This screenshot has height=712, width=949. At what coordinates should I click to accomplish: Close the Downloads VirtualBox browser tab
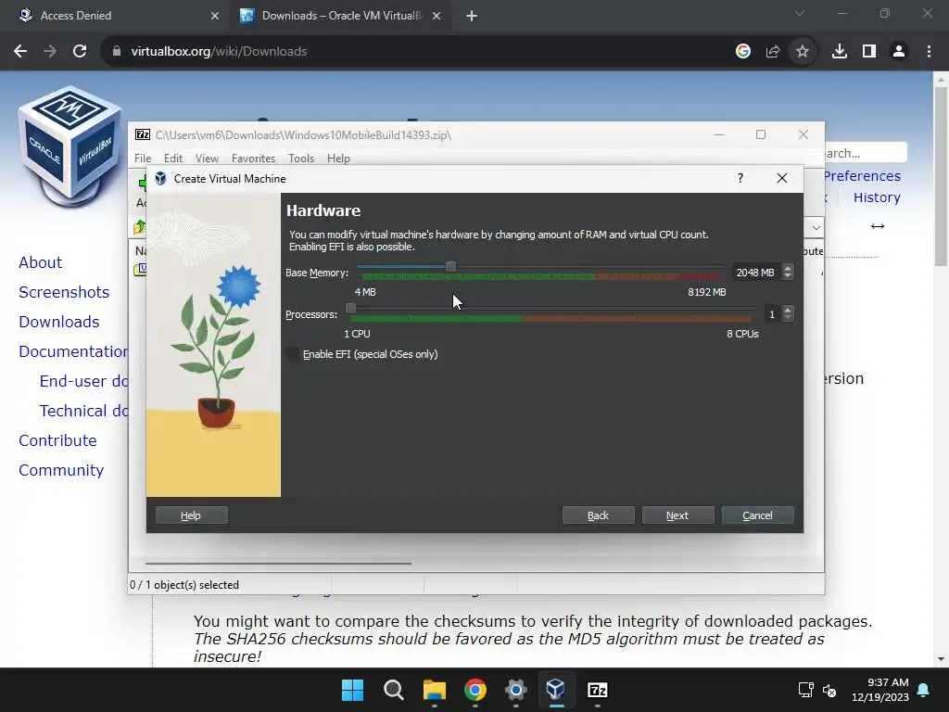pyautogui.click(x=437, y=16)
